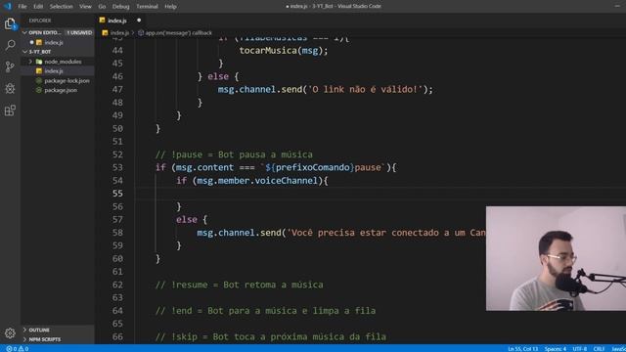
Task: Click msg.member.voiceChannel on line 54
Action: tap(257, 181)
